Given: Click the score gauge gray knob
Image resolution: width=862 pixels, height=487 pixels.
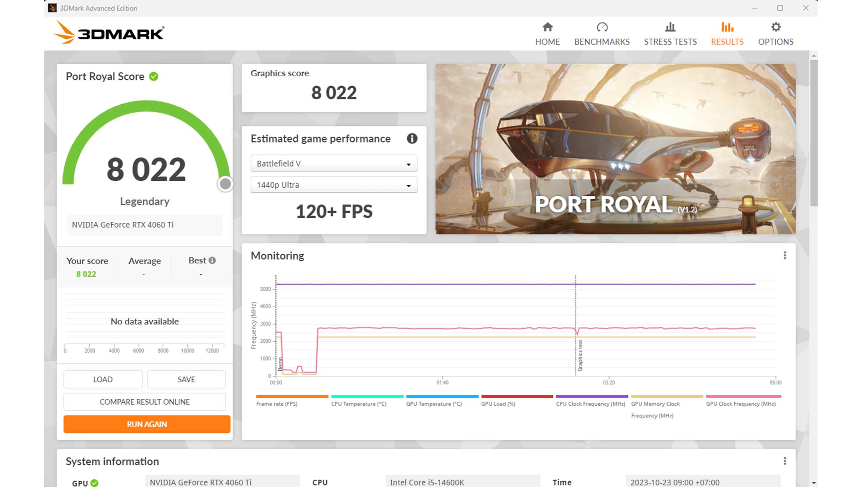Looking at the screenshot, I should [225, 184].
